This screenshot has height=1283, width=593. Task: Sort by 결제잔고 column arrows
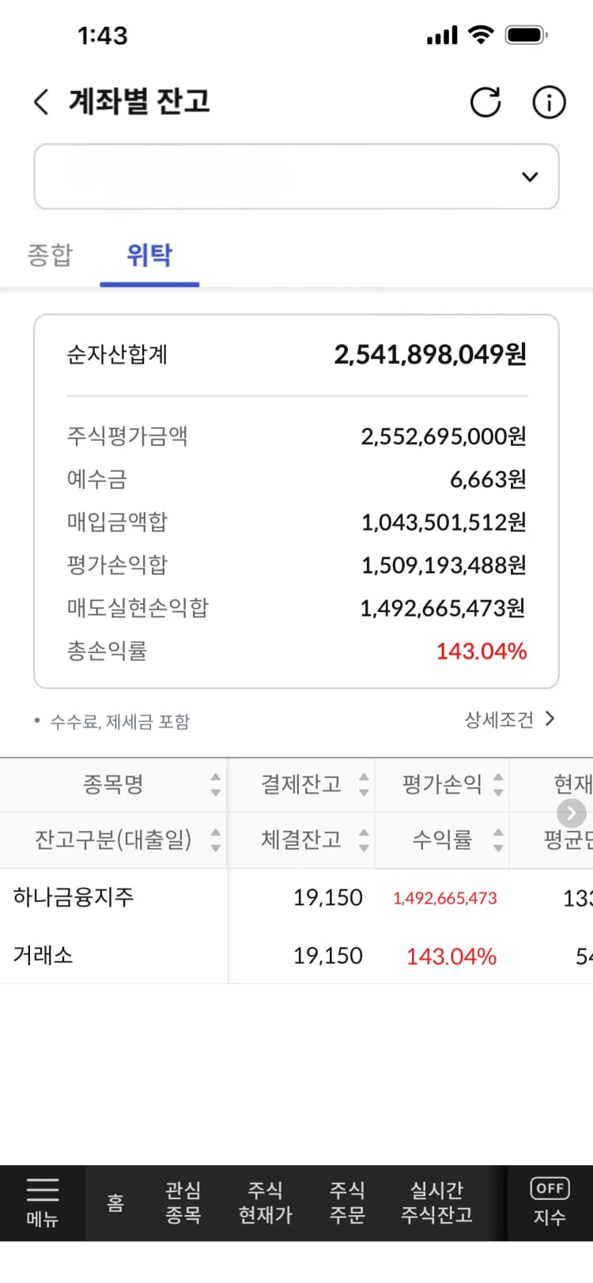coord(364,784)
